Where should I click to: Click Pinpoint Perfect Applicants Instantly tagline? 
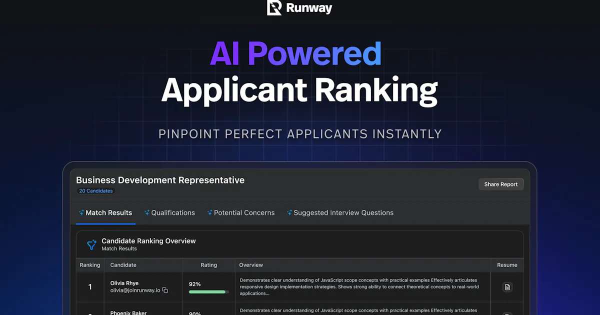(x=300, y=134)
